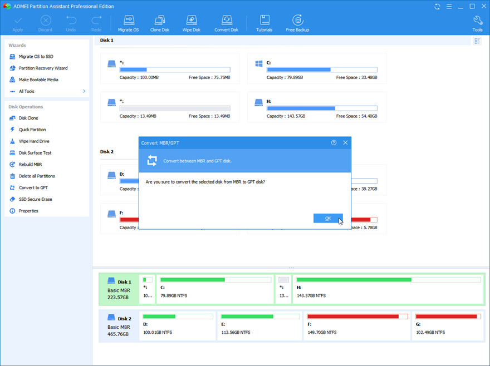Close the Convert MBR/GPT dialog

(x=345, y=143)
